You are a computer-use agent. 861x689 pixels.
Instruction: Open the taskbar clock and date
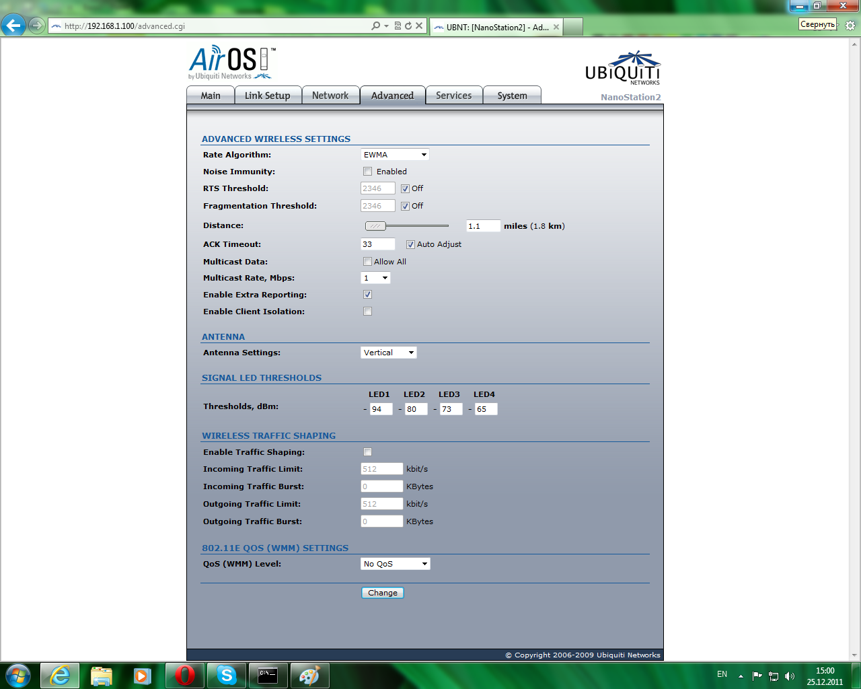pos(825,676)
